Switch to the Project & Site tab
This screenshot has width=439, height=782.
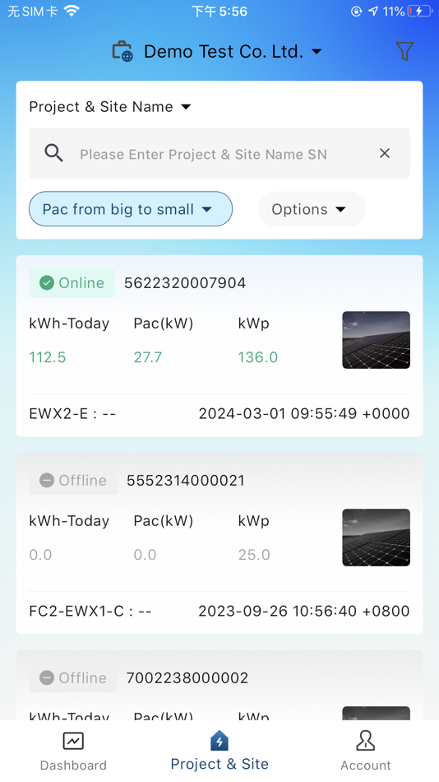click(x=219, y=751)
